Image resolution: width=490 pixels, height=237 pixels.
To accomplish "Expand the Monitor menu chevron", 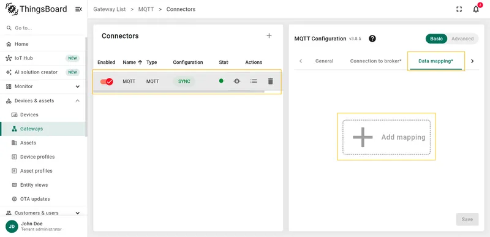I will coord(78,86).
